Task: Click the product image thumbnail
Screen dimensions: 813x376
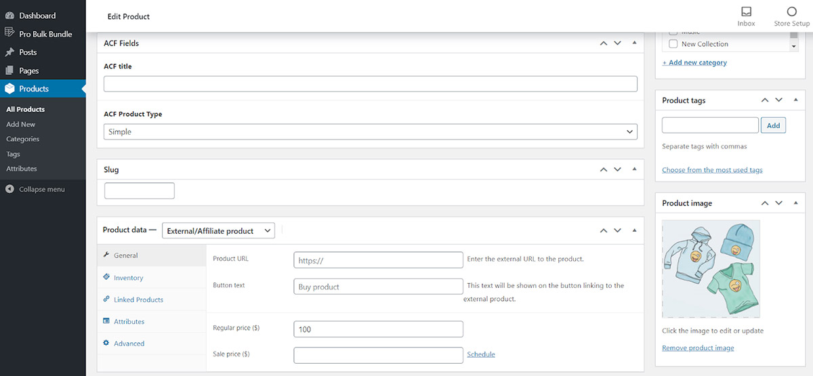Action: click(711, 269)
